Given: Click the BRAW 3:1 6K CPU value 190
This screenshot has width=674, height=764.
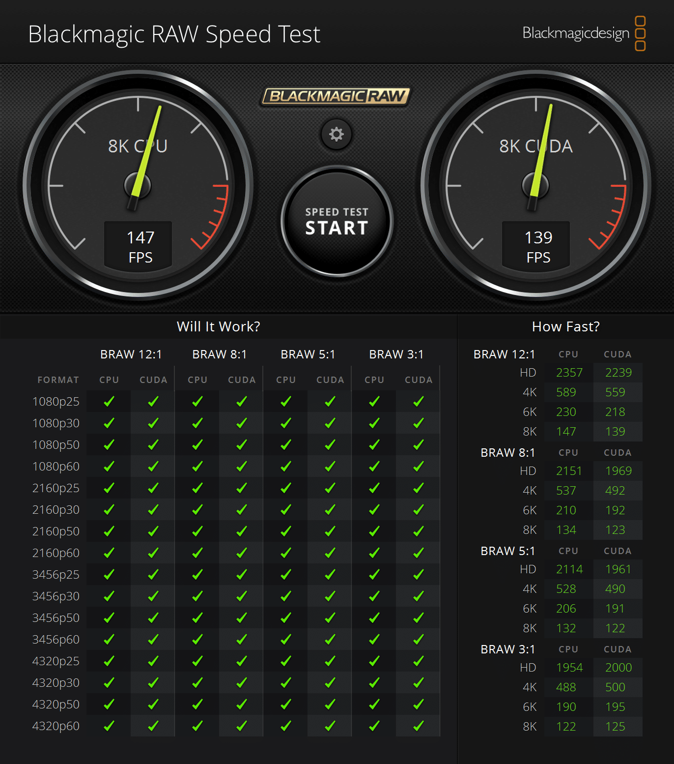Looking at the screenshot, I should (x=566, y=707).
